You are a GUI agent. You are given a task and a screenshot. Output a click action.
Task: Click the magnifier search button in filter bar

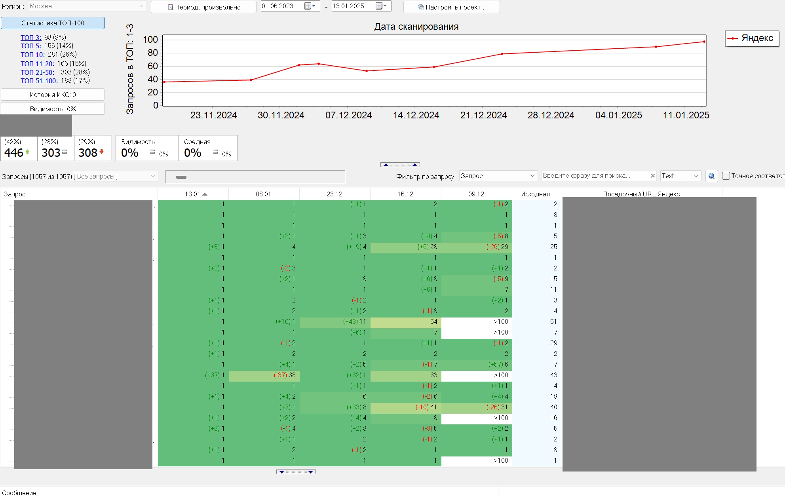[x=711, y=176]
